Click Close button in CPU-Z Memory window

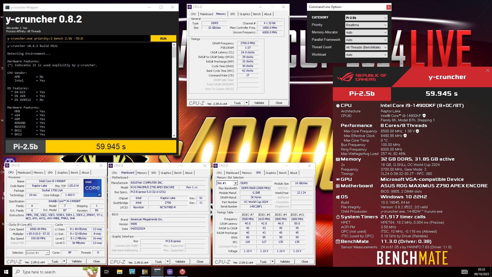coord(279,103)
